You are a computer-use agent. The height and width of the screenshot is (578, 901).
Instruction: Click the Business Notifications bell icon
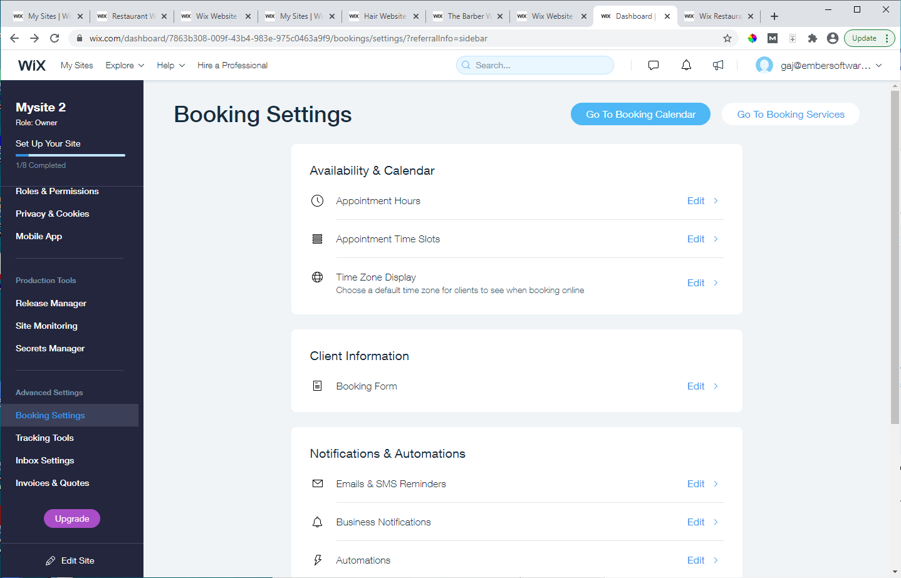click(318, 522)
